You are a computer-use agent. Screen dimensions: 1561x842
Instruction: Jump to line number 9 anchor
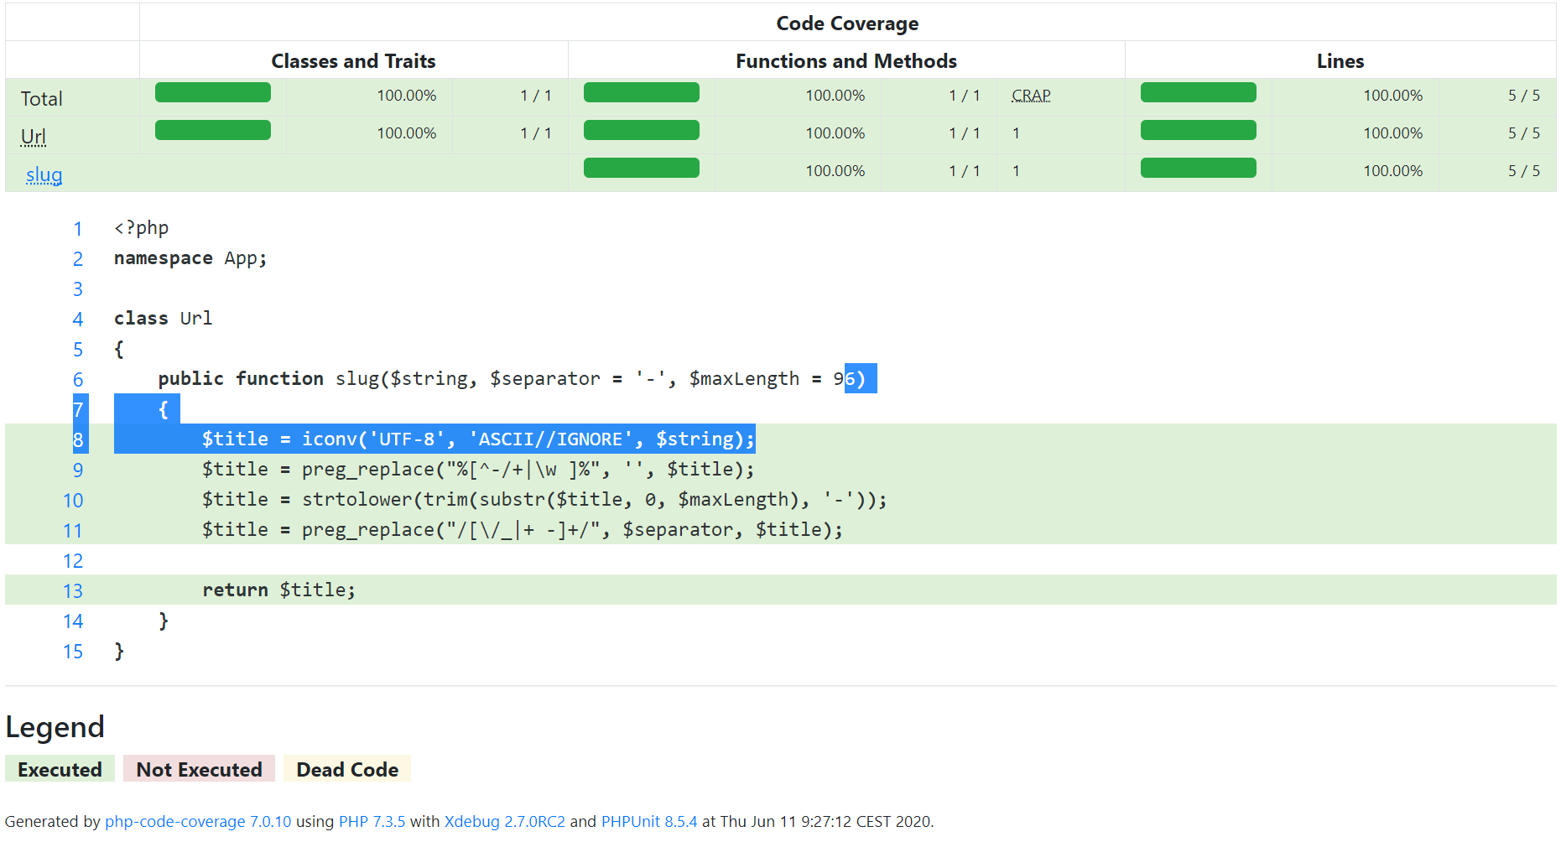(78, 470)
